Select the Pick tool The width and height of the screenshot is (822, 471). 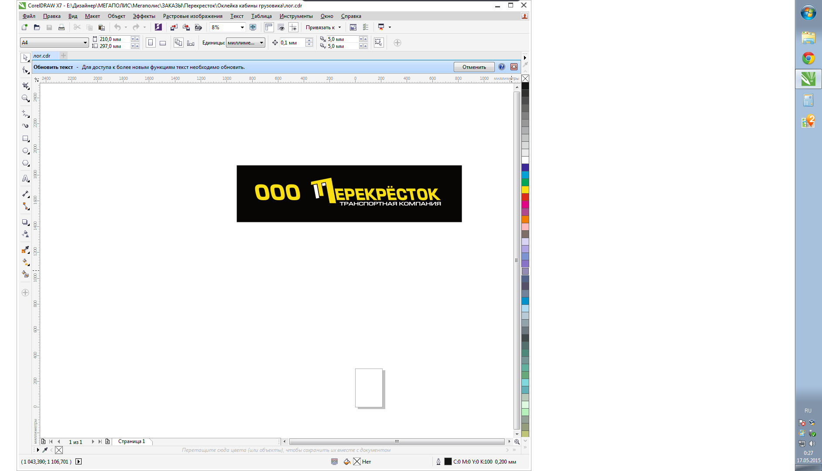(25, 58)
